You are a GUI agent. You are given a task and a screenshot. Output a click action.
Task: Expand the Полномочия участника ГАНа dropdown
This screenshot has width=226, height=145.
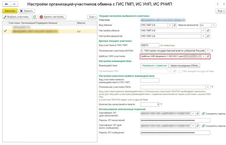click(208, 87)
